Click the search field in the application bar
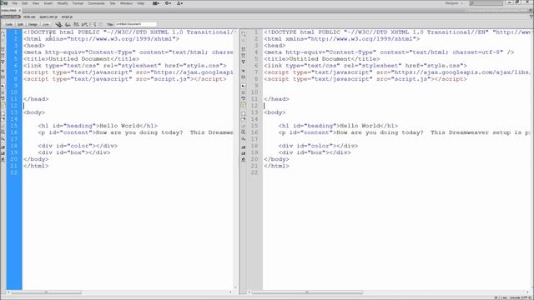Viewport: 534px width, 300px height. click(486, 3)
